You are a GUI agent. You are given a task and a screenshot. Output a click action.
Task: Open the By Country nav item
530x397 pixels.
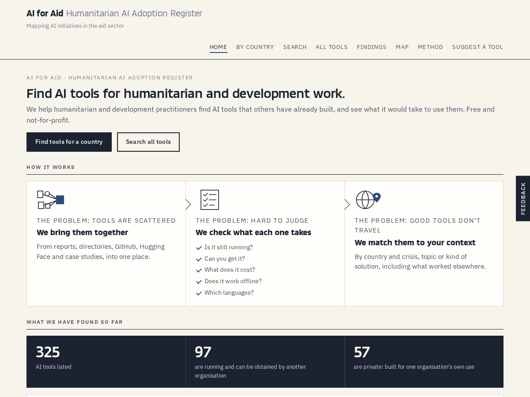pos(255,47)
